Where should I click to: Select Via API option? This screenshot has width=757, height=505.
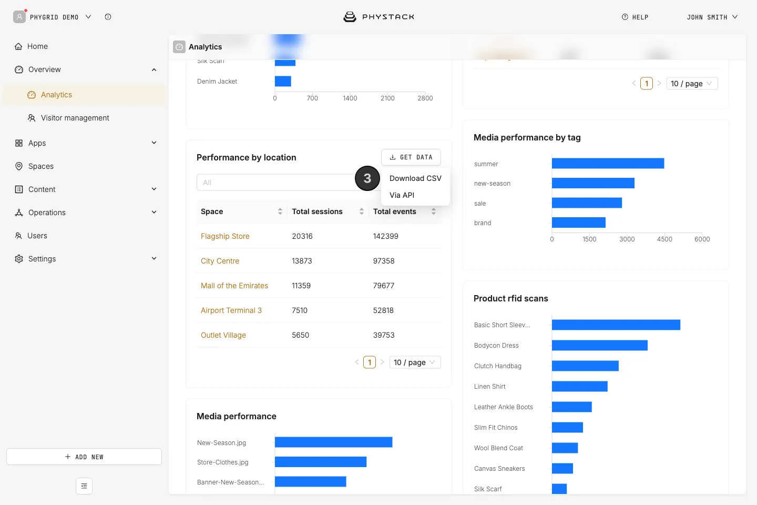(415, 195)
